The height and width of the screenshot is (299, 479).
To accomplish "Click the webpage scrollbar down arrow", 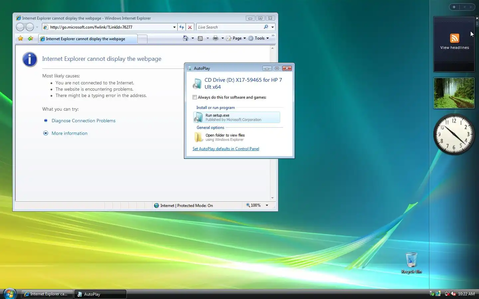I will pyautogui.click(x=272, y=198).
